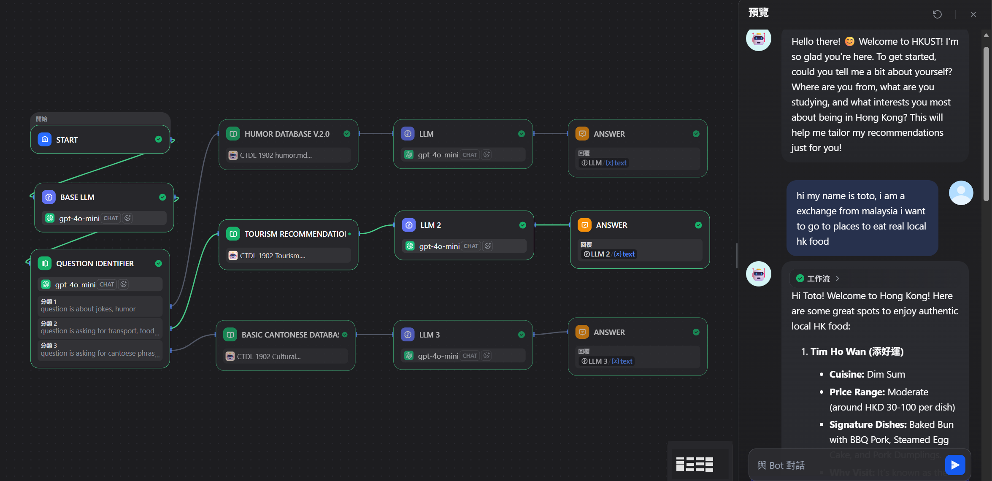The image size is (992, 481).
Task: Click the LLM 3 ANSWER node icon
Action: 582,332
